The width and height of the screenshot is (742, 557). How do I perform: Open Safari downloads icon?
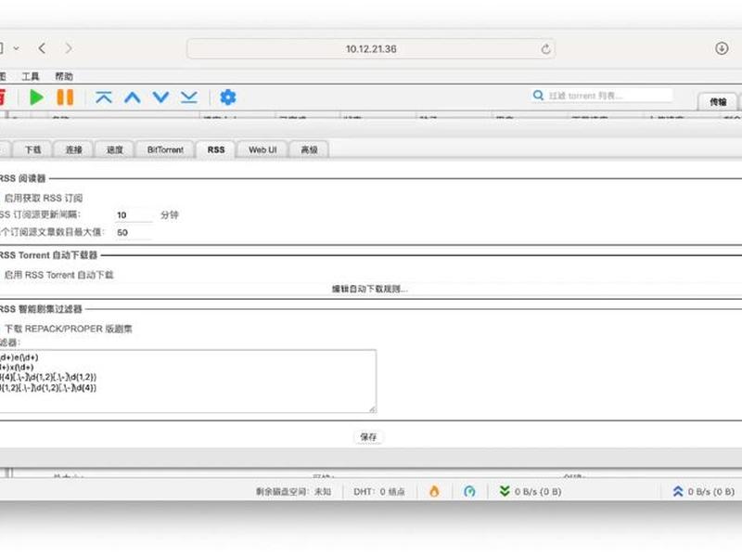coord(722,48)
